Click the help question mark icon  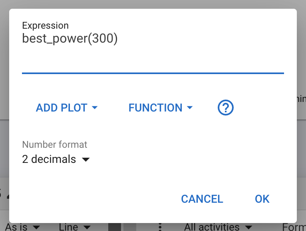pos(226,108)
